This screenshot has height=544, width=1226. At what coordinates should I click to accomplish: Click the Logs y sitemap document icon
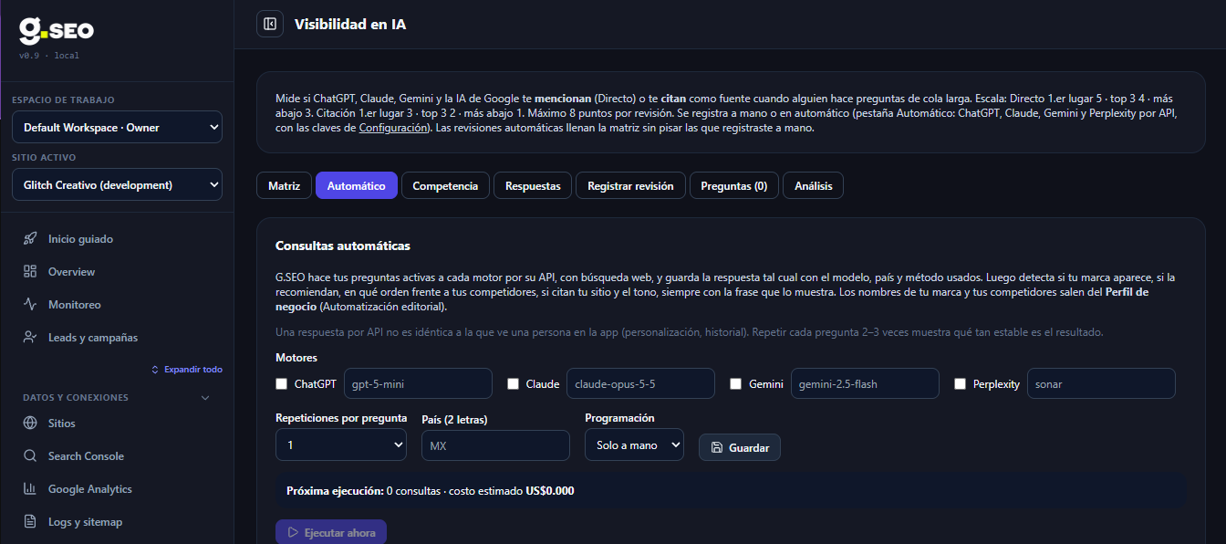[x=30, y=522]
